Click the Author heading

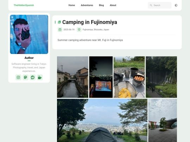(x=29, y=58)
